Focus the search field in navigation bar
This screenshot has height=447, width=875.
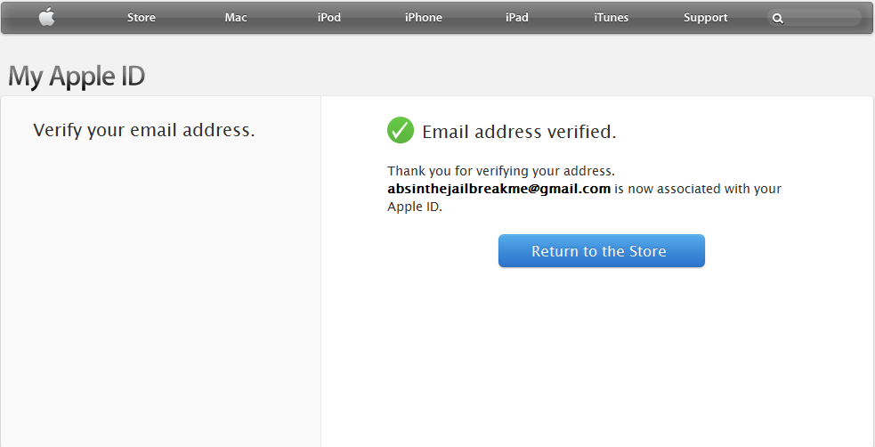point(814,18)
